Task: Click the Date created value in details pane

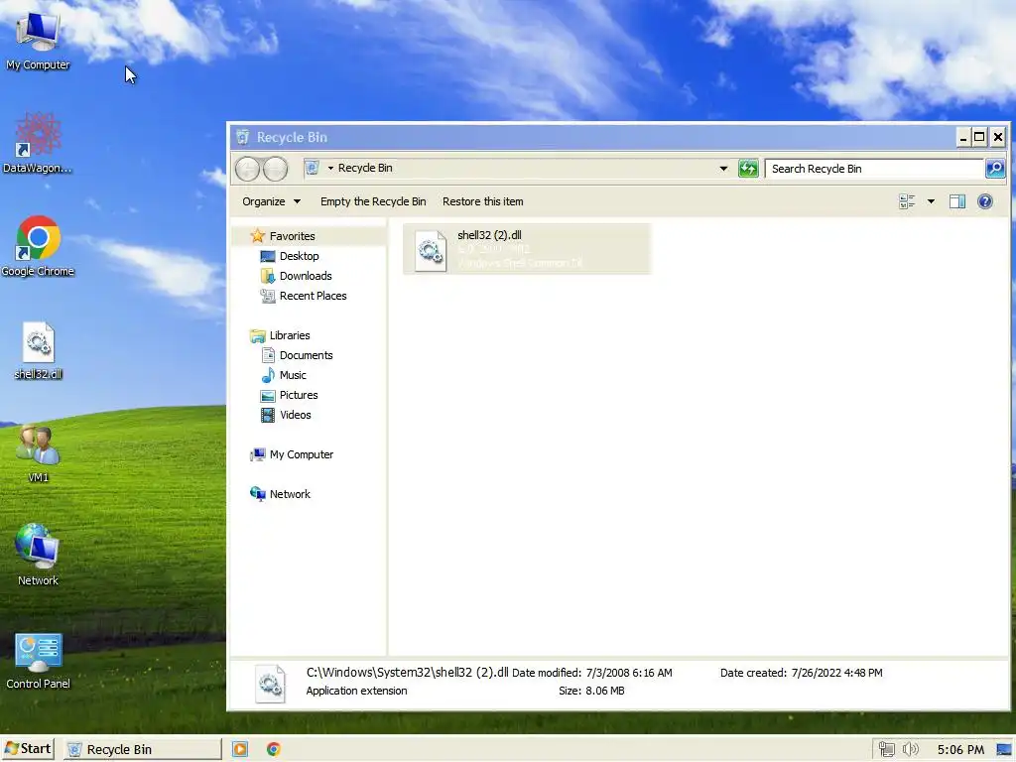Action: click(836, 673)
